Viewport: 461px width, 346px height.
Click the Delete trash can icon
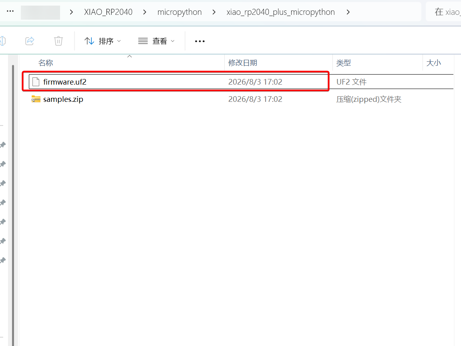pos(58,41)
